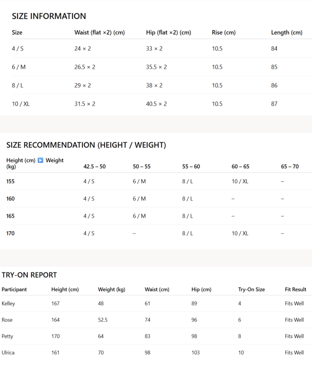Select the 10 / XL size row label
This screenshot has width=312, height=377.
coord(21,104)
